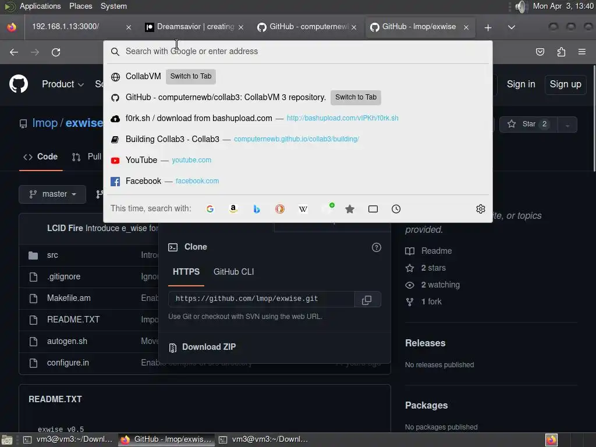Open the Applications menu
This screenshot has height=447, width=596.
point(40,6)
